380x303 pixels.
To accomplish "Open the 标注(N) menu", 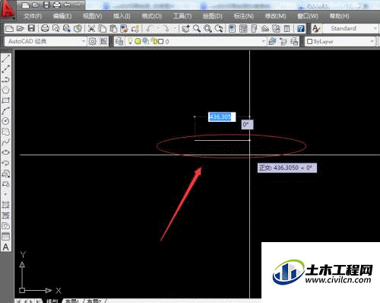I will (244, 16).
